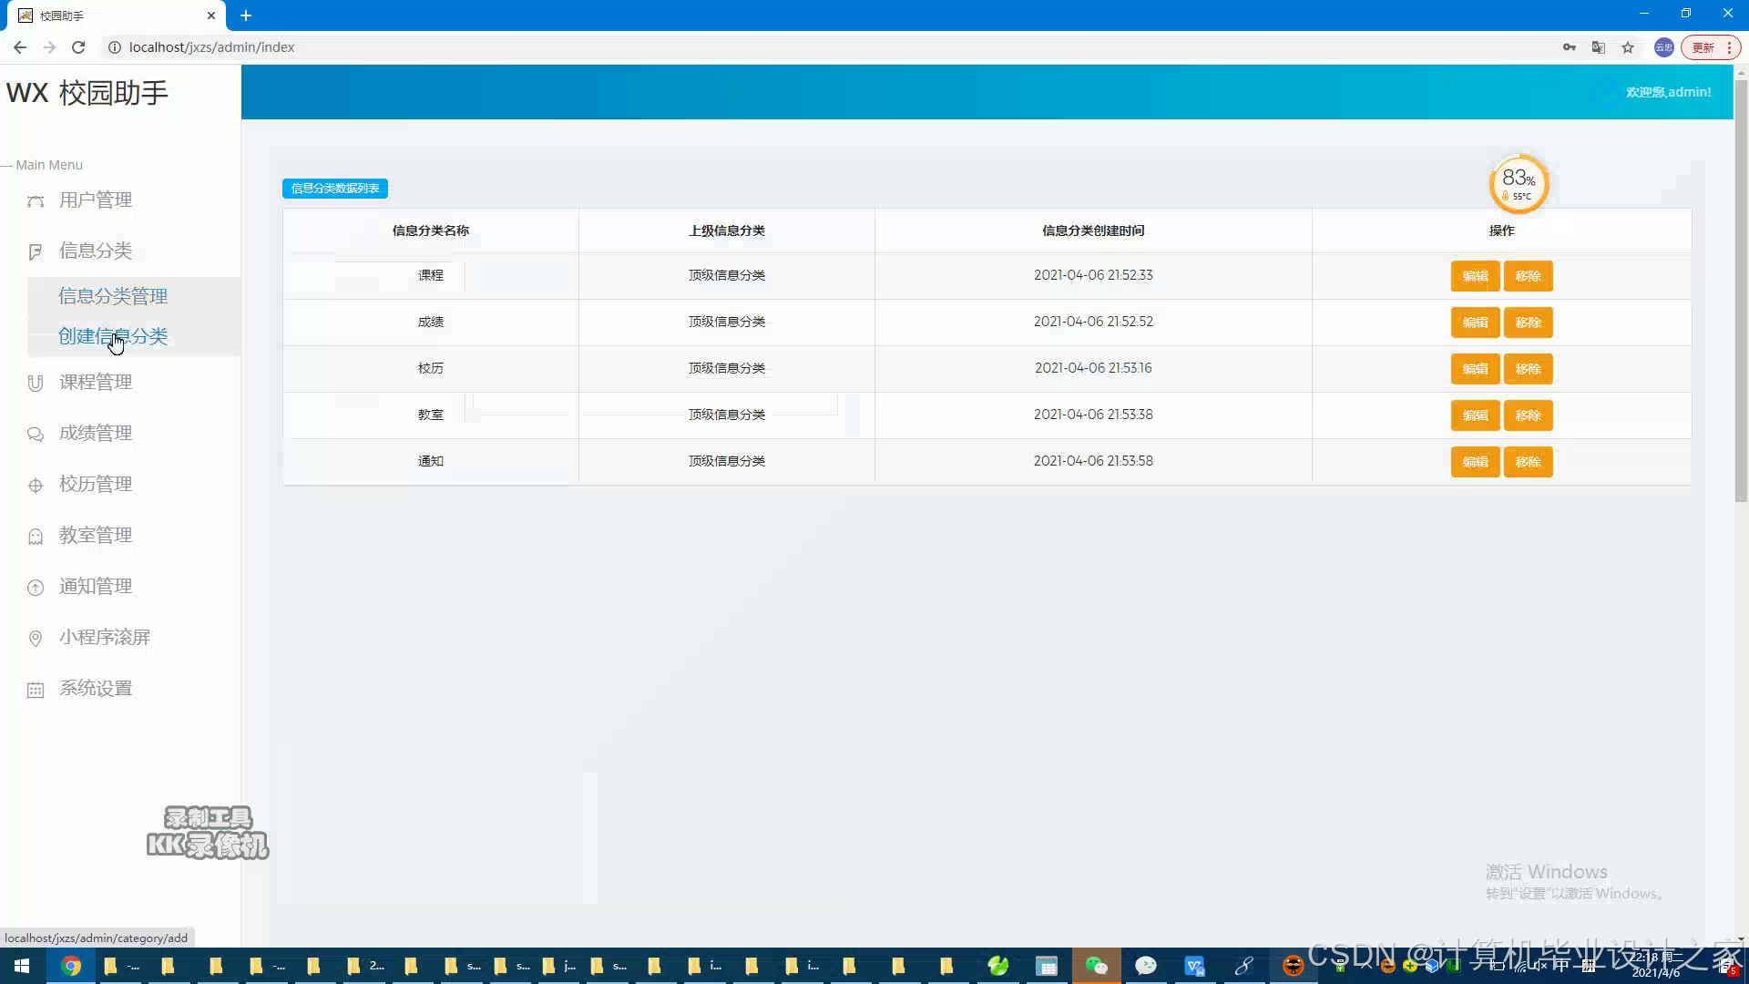1749x984 pixels.
Task: Click the 信息分类数据列表 label tag
Action: pos(335,189)
